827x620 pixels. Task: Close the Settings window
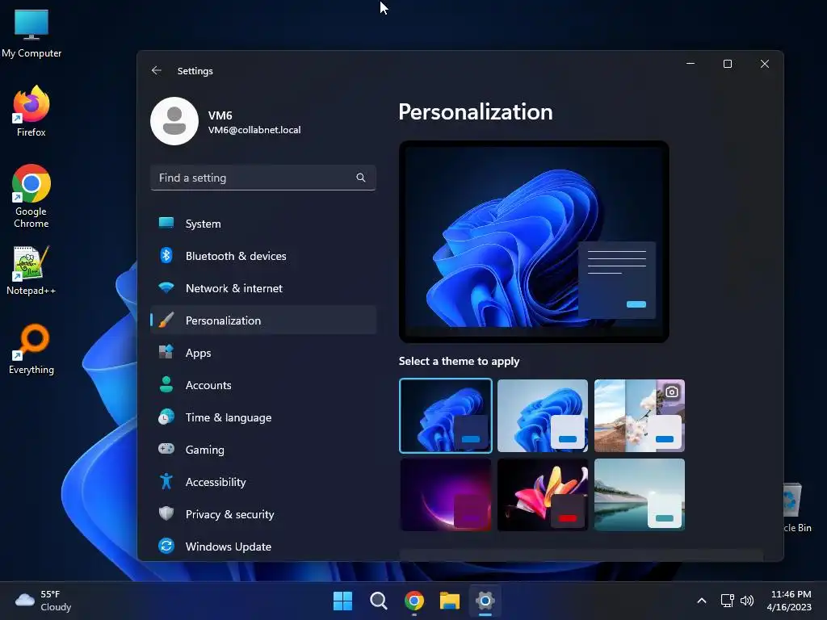click(765, 64)
